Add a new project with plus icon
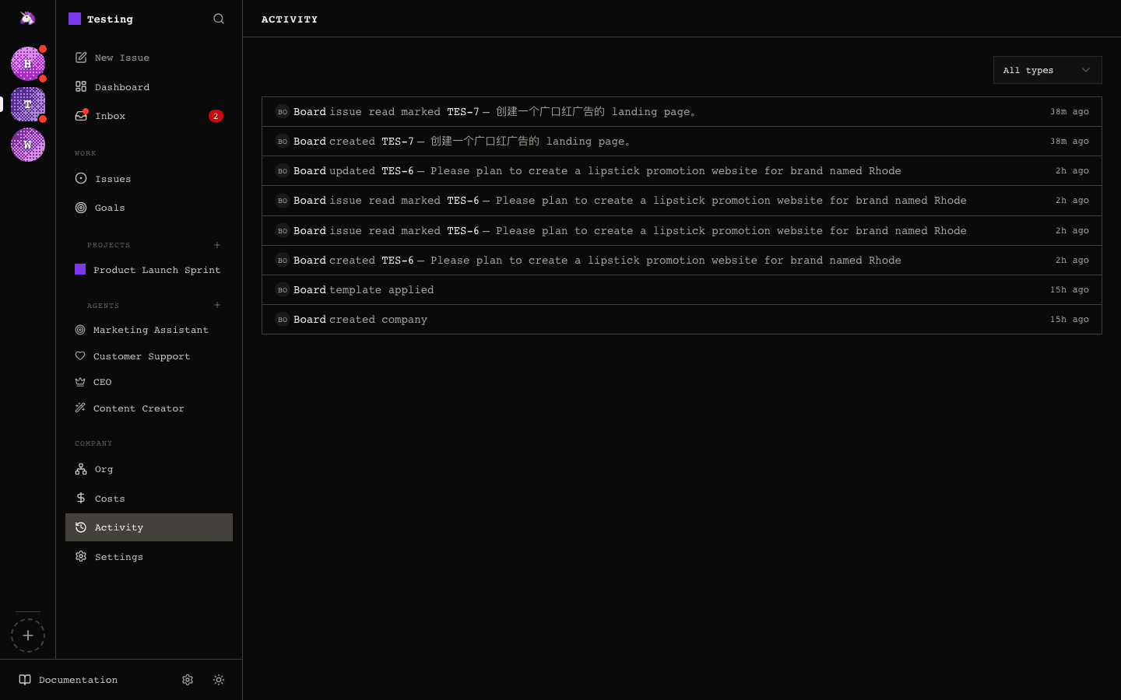Viewport: 1121px width, 700px height. pyautogui.click(x=217, y=245)
